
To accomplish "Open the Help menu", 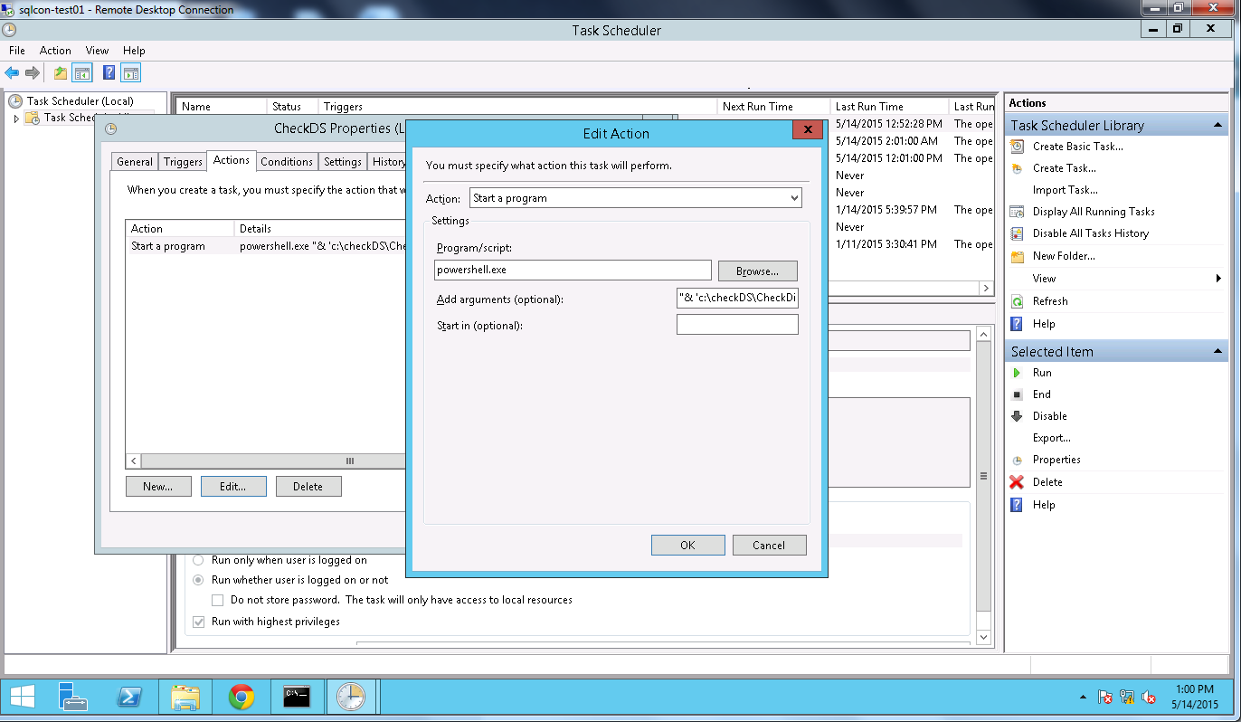I will (x=134, y=51).
